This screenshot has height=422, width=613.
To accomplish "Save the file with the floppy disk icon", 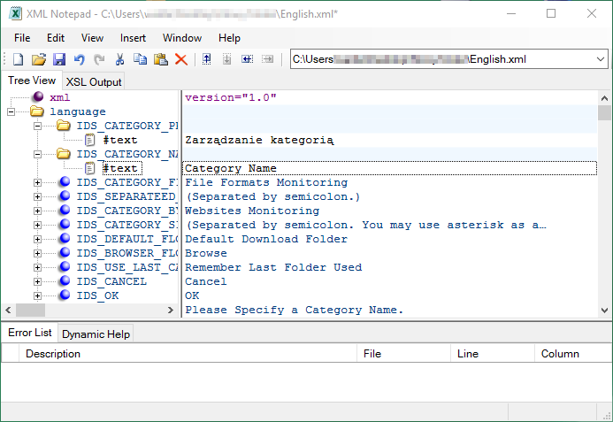I will click(x=59, y=59).
